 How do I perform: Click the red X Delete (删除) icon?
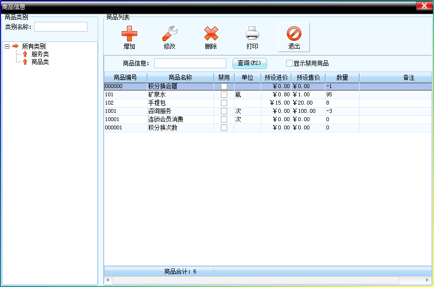tap(211, 34)
